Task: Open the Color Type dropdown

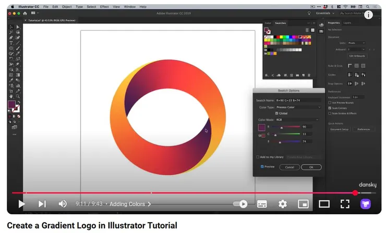Action: tap(298, 107)
